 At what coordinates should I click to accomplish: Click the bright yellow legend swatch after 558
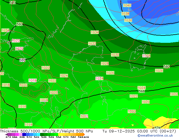[x=60, y=134]
